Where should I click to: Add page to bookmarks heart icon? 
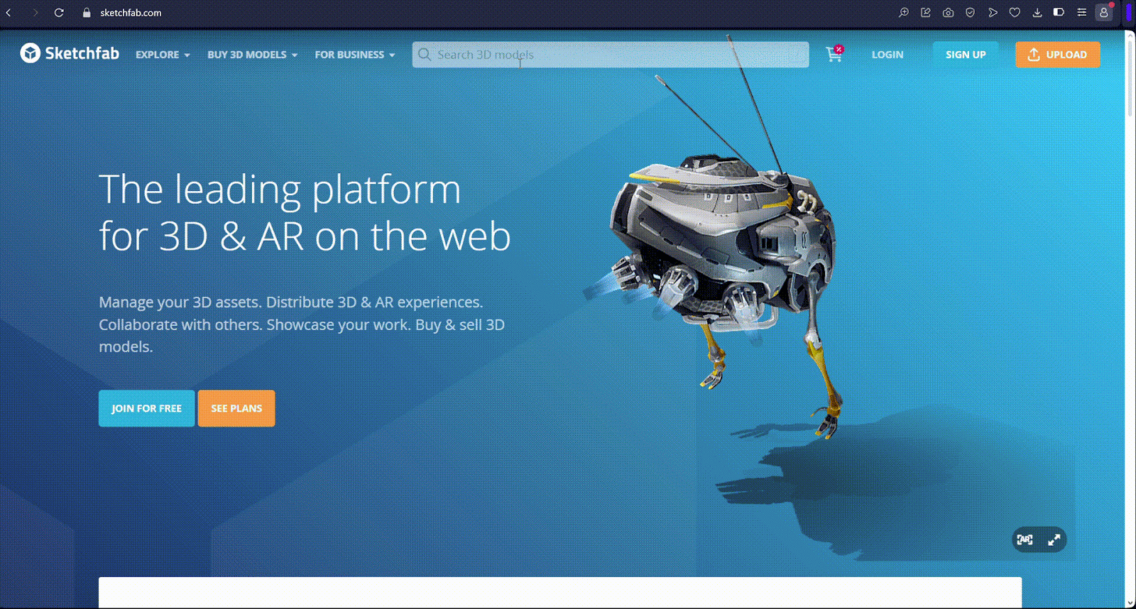pos(1015,13)
